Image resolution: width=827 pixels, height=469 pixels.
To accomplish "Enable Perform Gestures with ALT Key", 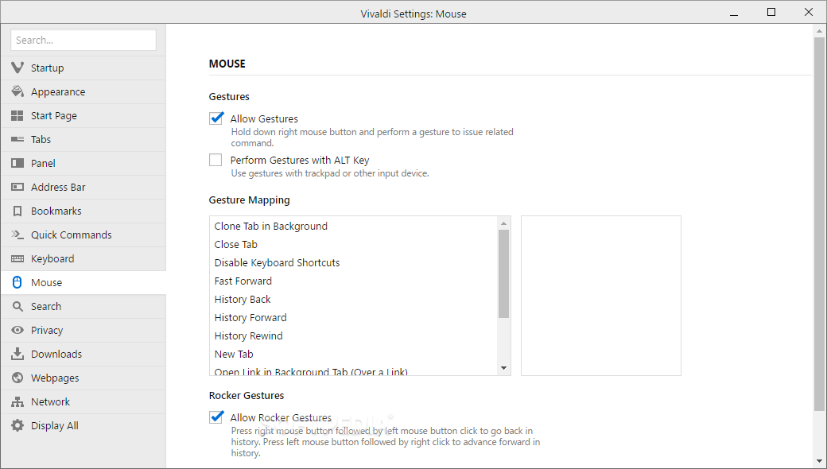I will (215, 160).
